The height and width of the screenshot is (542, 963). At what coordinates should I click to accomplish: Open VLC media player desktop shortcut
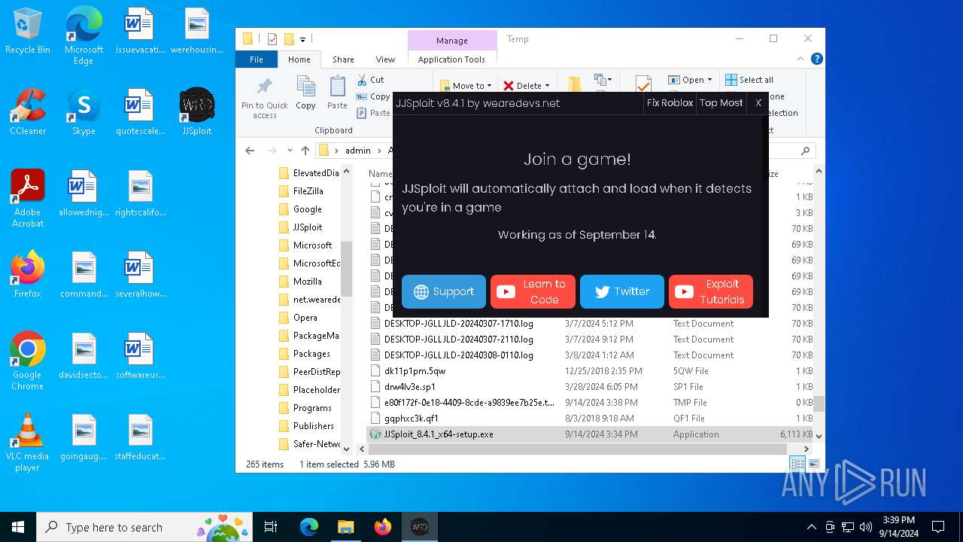[x=28, y=443]
